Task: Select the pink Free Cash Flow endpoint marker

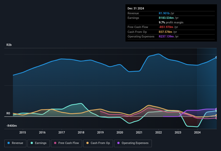Action: pos(216,118)
